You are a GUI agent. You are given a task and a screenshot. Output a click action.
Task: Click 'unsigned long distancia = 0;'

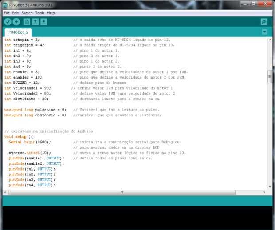(35, 115)
